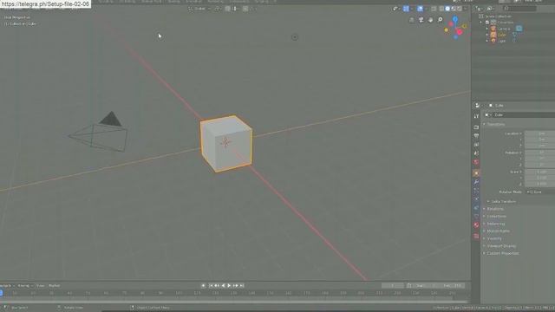The width and height of the screenshot is (555, 312).
Task: Click the Cube mesh data icon in outliner
Action: tap(515, 35)
